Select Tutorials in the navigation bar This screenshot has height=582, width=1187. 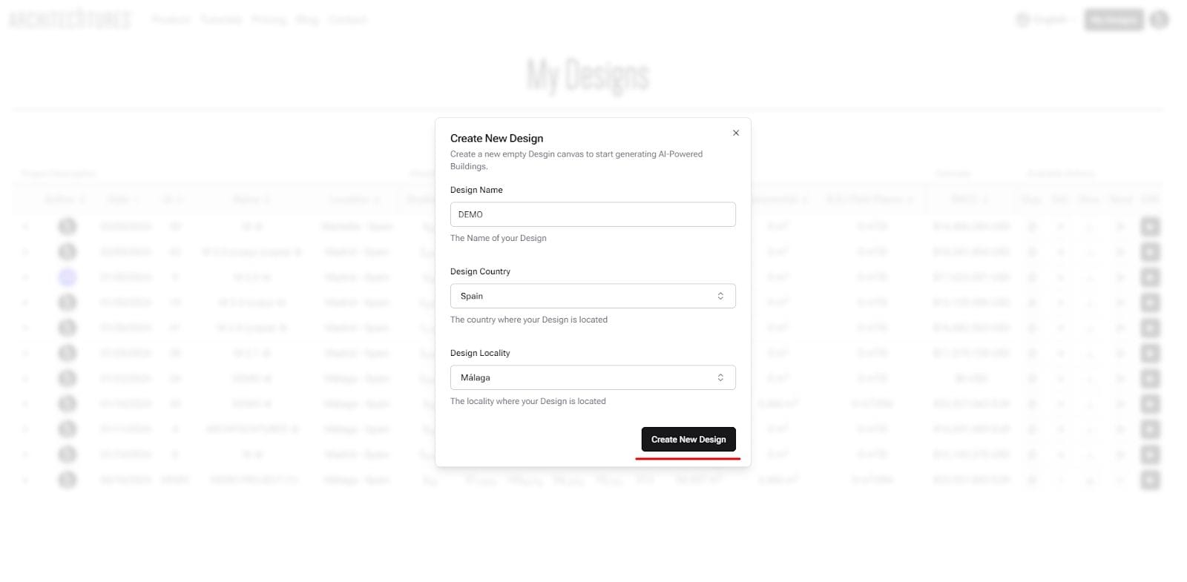tap(220, 19)
